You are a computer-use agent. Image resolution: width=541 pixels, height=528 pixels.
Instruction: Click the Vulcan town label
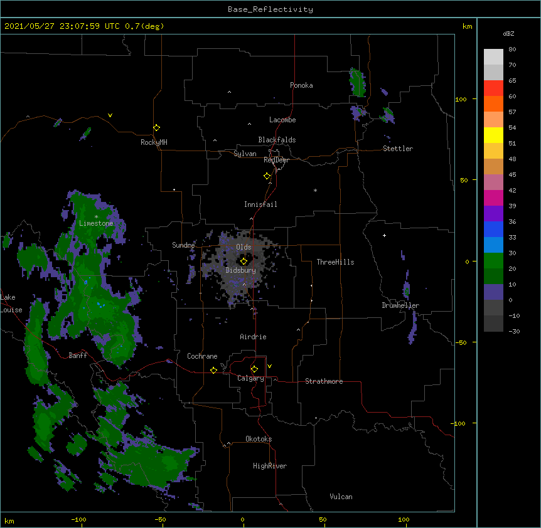coord(341,497)
